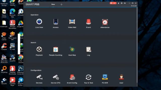Open the Playback film reel module
This screenshot has width=161, height=90.
(x=39, y=51)
